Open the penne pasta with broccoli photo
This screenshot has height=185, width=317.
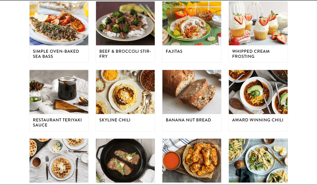click(x=258, y=161)
